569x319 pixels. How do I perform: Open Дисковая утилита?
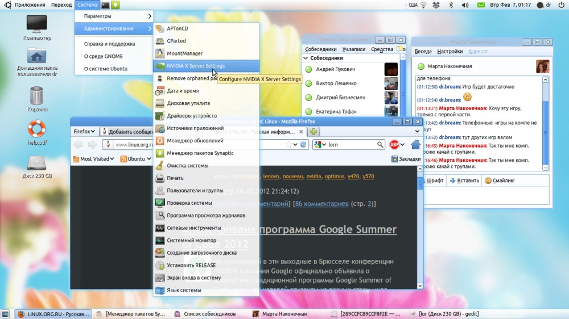point(206,103)
